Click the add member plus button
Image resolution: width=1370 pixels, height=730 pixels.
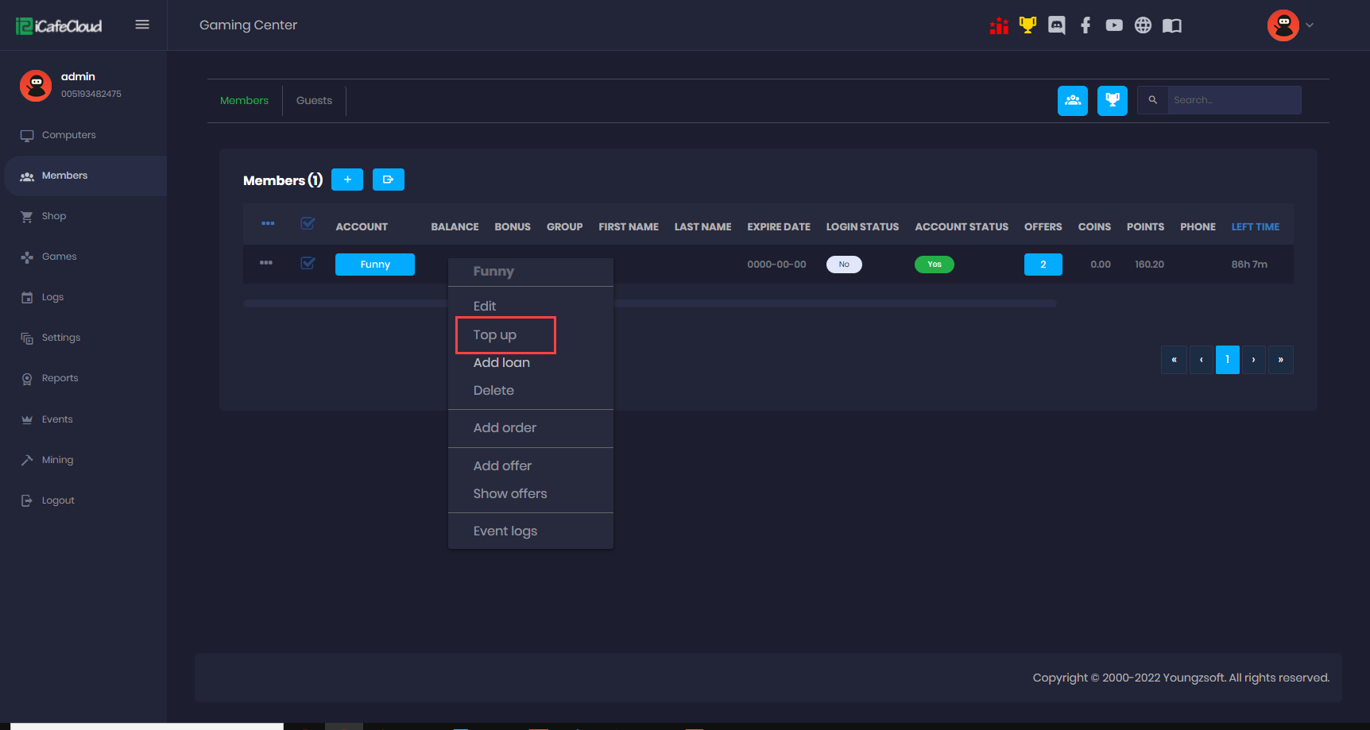click(x=347, y=180)
